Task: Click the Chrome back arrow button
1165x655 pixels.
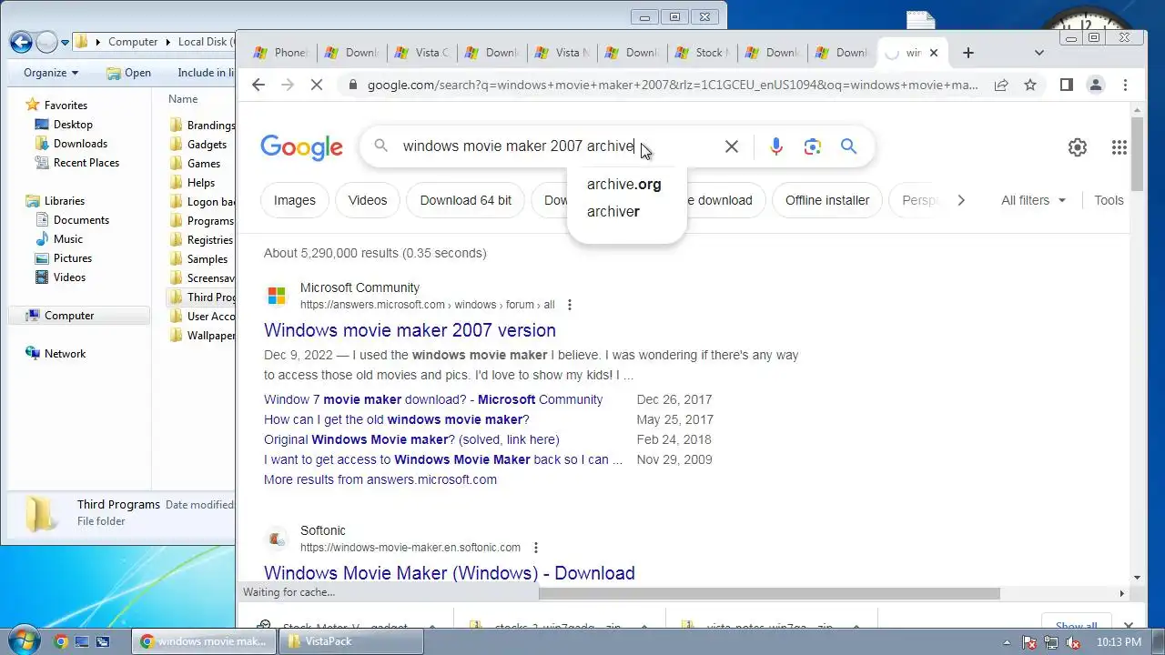Action: pos(258,85)
